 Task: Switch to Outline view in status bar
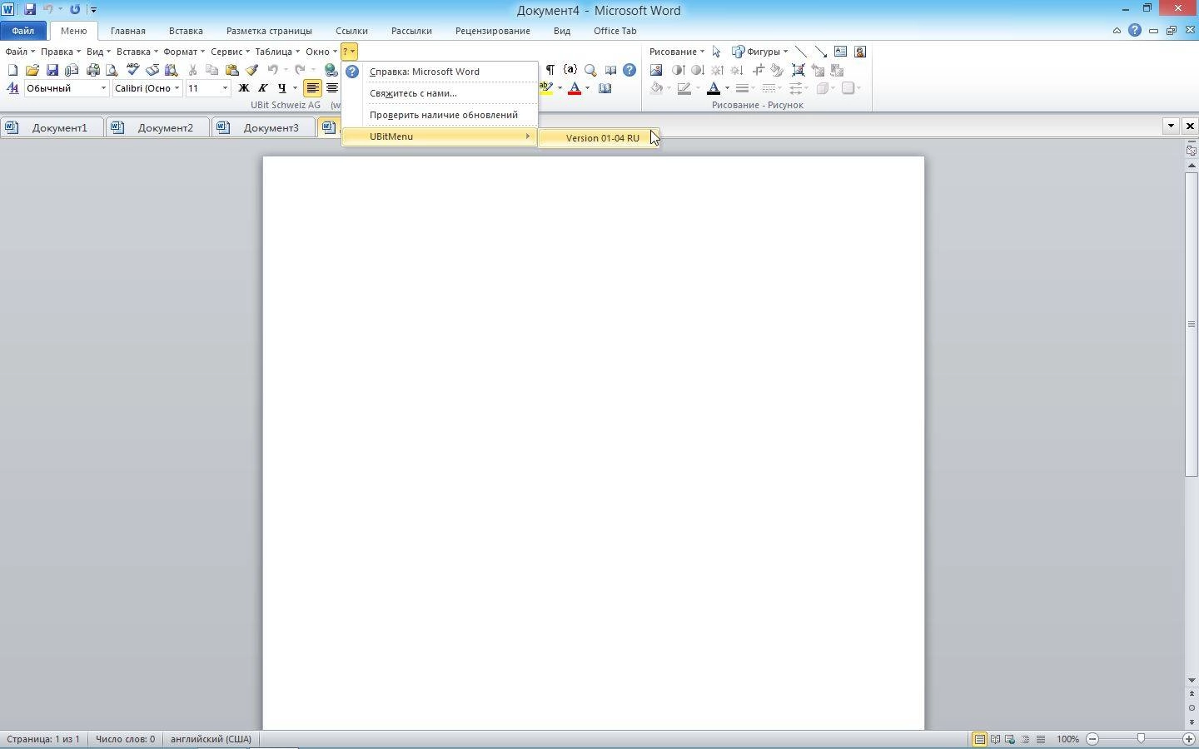click(x=1025, y=739)
